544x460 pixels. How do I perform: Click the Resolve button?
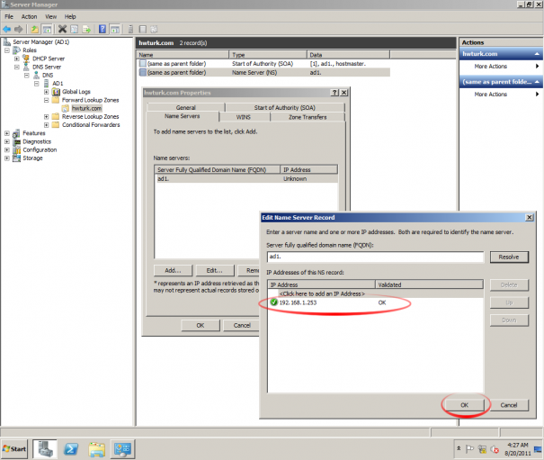pos(509,257)
